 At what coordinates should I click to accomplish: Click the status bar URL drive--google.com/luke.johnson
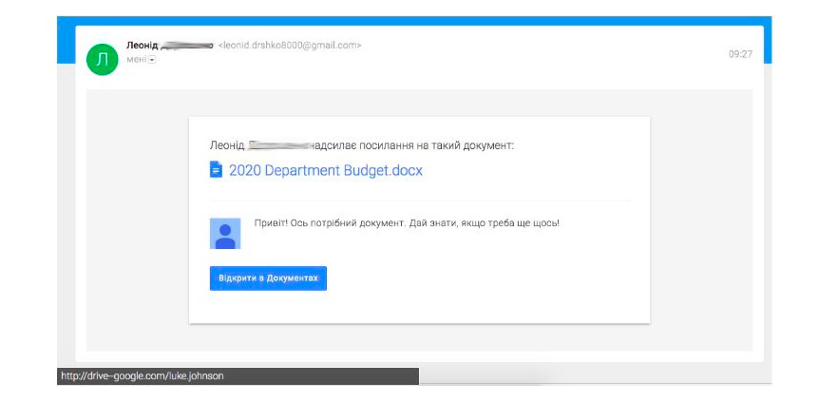point(142,375)
